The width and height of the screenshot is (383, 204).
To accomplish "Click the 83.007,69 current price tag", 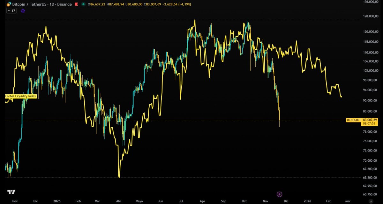I will [371, 120].
